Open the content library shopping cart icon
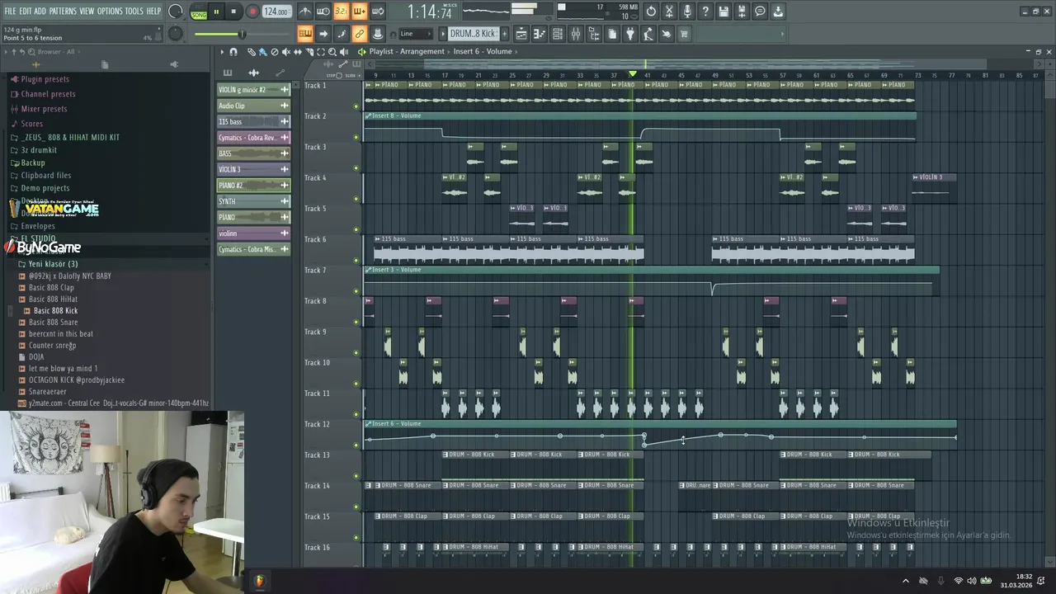1056x594 pixels. click(x=684, y=34)
